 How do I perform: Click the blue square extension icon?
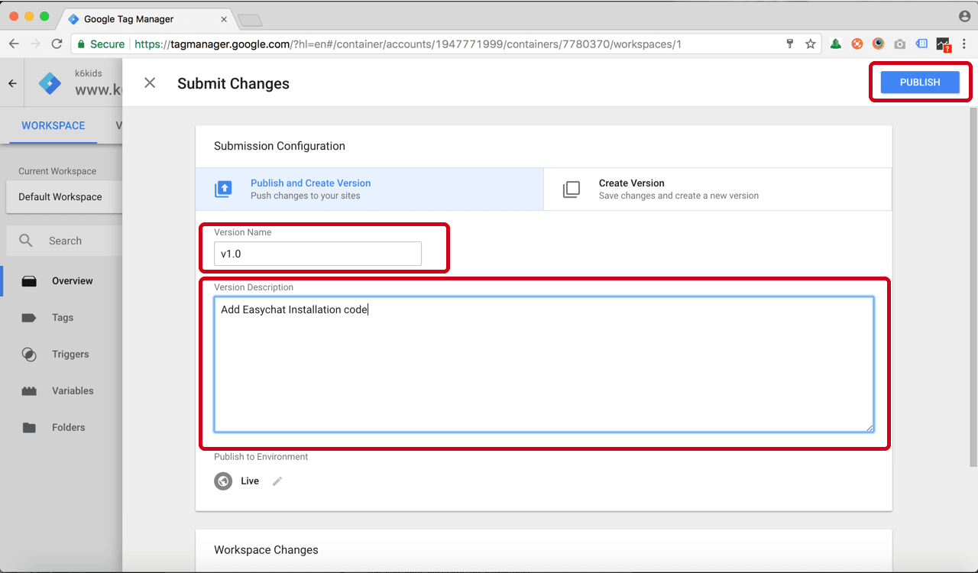coord(921,44)
